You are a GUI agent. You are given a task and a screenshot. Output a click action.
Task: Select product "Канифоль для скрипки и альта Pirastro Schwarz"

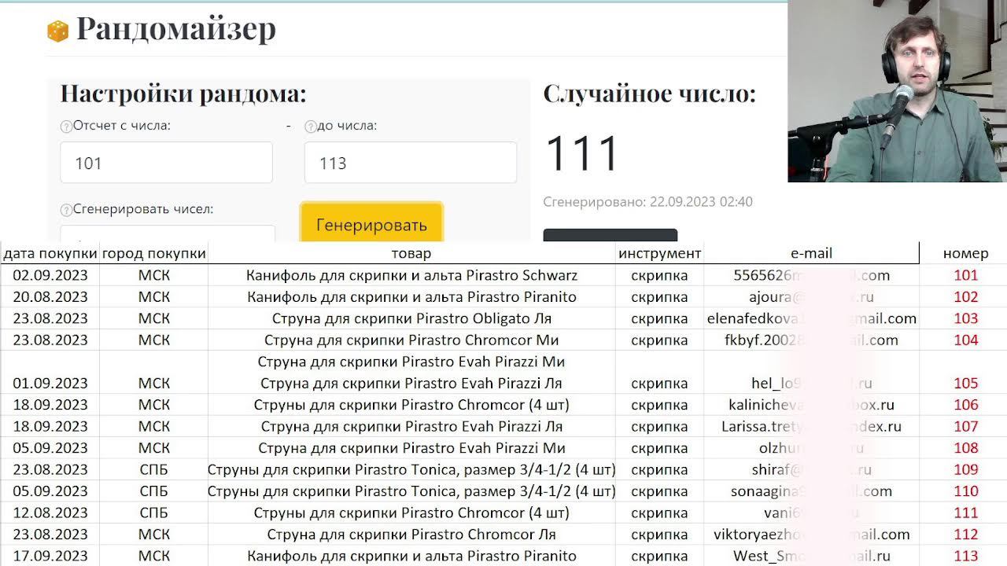pos(411,275)
